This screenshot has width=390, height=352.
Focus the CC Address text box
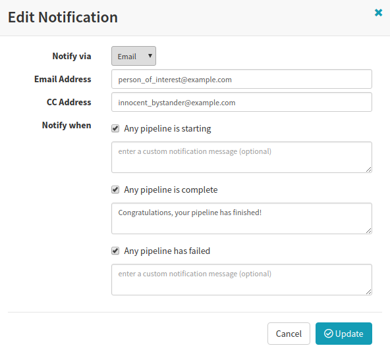(242, 102)
